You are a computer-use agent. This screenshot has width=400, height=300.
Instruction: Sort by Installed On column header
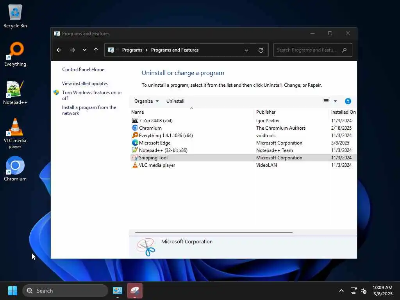pyautogui.click(x=343, y=112)
